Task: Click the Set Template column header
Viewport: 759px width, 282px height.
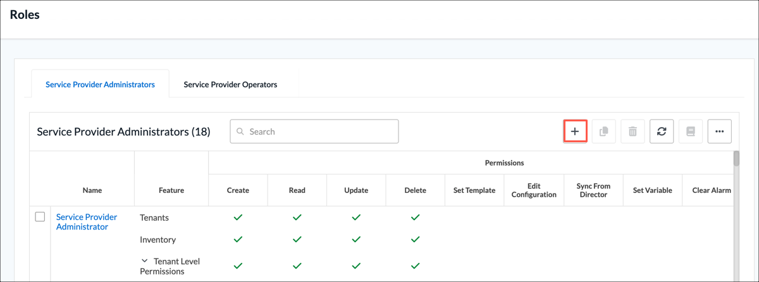Action: pyautogui.click(x=474, y=190)
